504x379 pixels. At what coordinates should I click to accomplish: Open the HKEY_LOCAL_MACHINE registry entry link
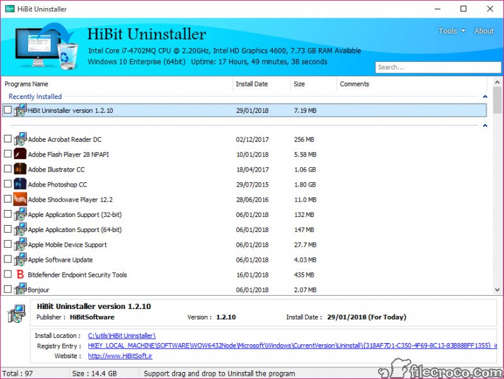[x=292, y=346]
